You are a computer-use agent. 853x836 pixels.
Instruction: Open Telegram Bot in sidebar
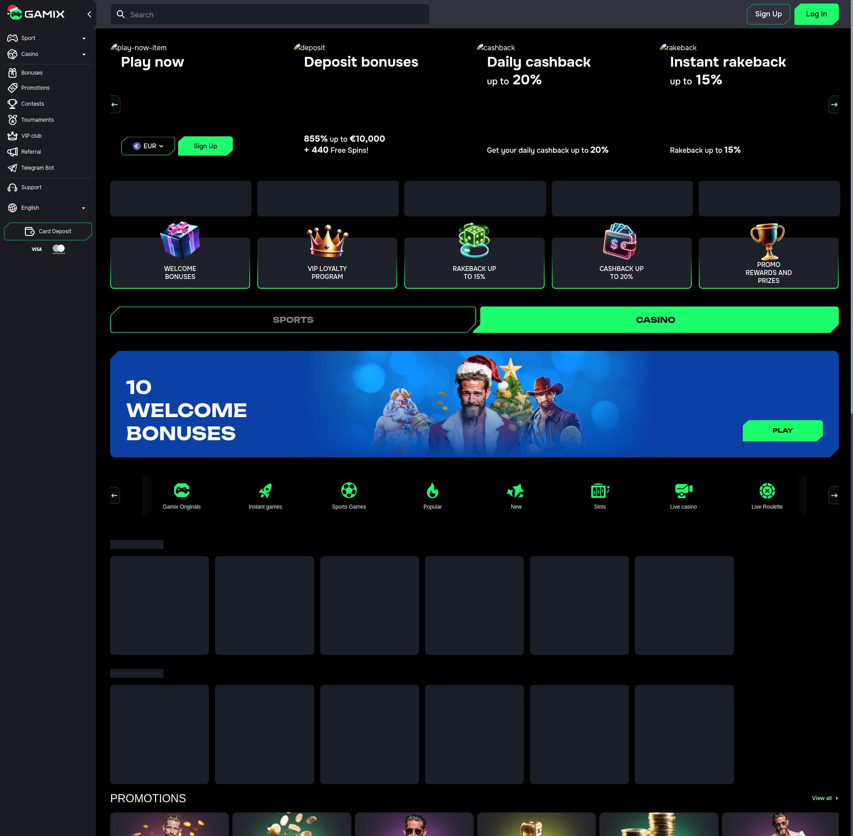click(37, 168)
